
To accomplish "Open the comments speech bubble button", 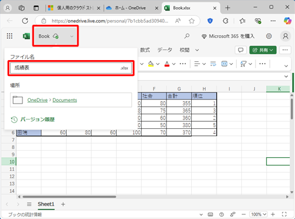I will 241,50.
